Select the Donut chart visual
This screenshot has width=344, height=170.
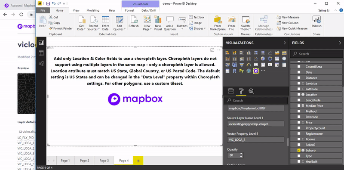pyautogui.click(x=270, y=59)
